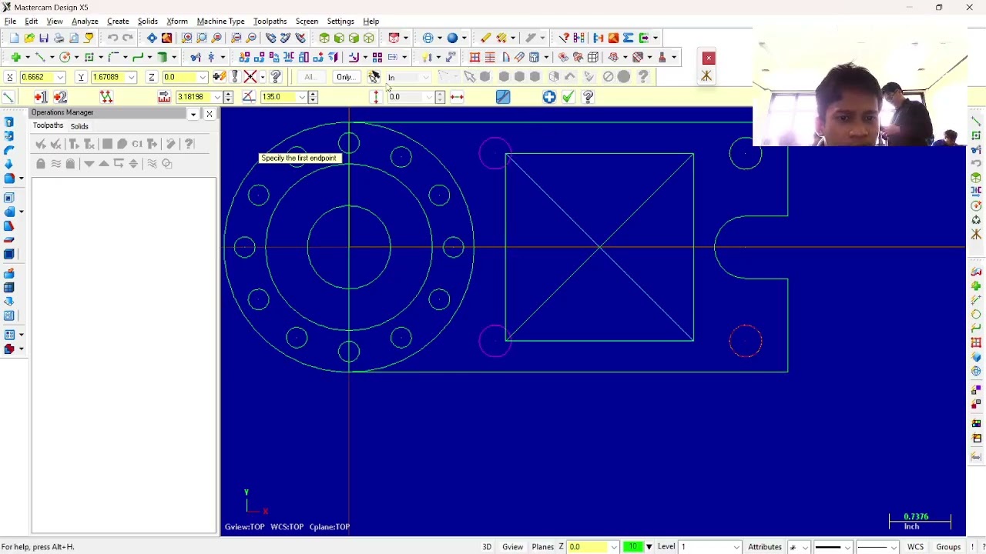Click the Open file folder icon
Screen dimensions: 986x554
[x=29, y=38]
